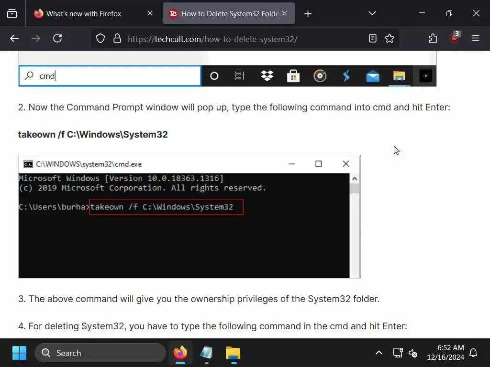Open the Notepad app on taskbar
490x367 pixels.
coord(206,353)
